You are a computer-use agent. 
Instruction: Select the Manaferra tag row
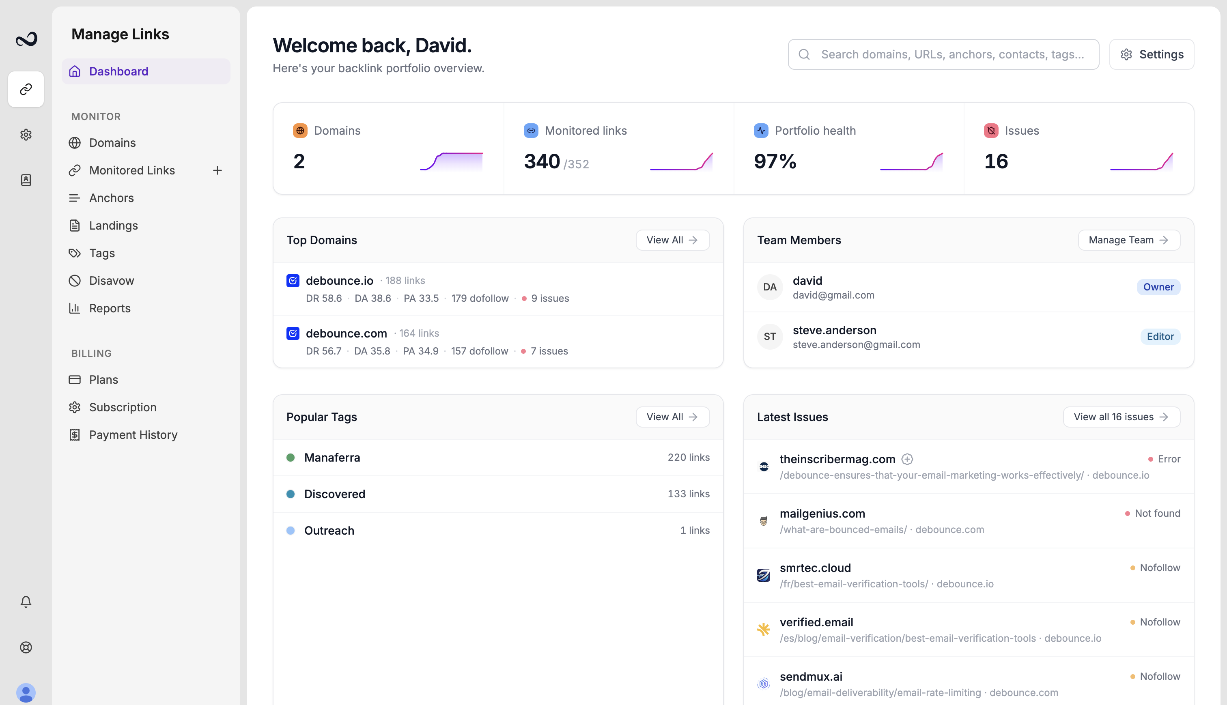click(x=498, y=458)
